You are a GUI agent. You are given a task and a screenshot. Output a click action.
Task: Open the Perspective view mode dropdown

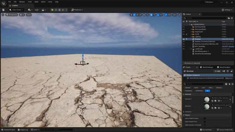(x=12, y=15)
